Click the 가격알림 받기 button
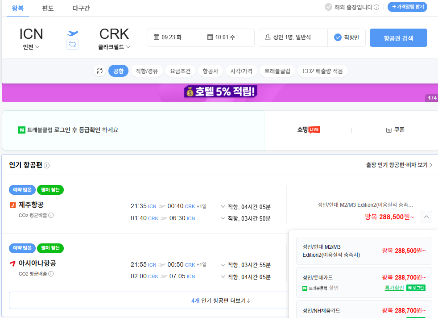438x318 pixels. pos(407,7)
